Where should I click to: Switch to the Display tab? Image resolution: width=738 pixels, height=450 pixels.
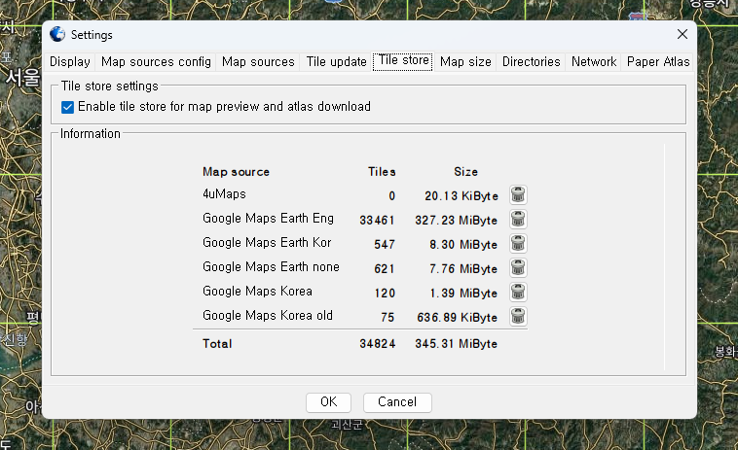(x=70, y=61)
